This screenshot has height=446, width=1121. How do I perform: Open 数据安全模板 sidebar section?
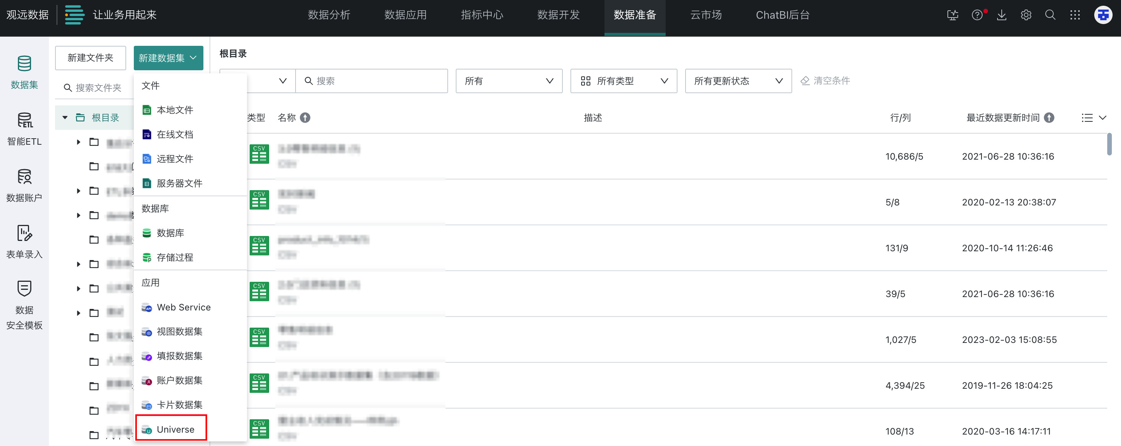[24, 304]
